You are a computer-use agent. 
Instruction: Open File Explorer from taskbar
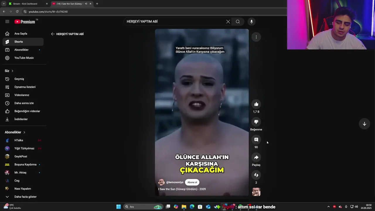click(x=184, y=207)
